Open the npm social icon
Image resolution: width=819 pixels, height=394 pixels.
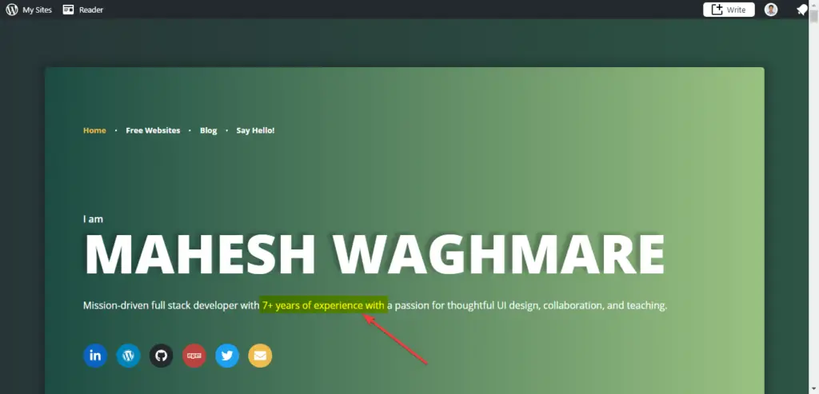coord(194,356)
